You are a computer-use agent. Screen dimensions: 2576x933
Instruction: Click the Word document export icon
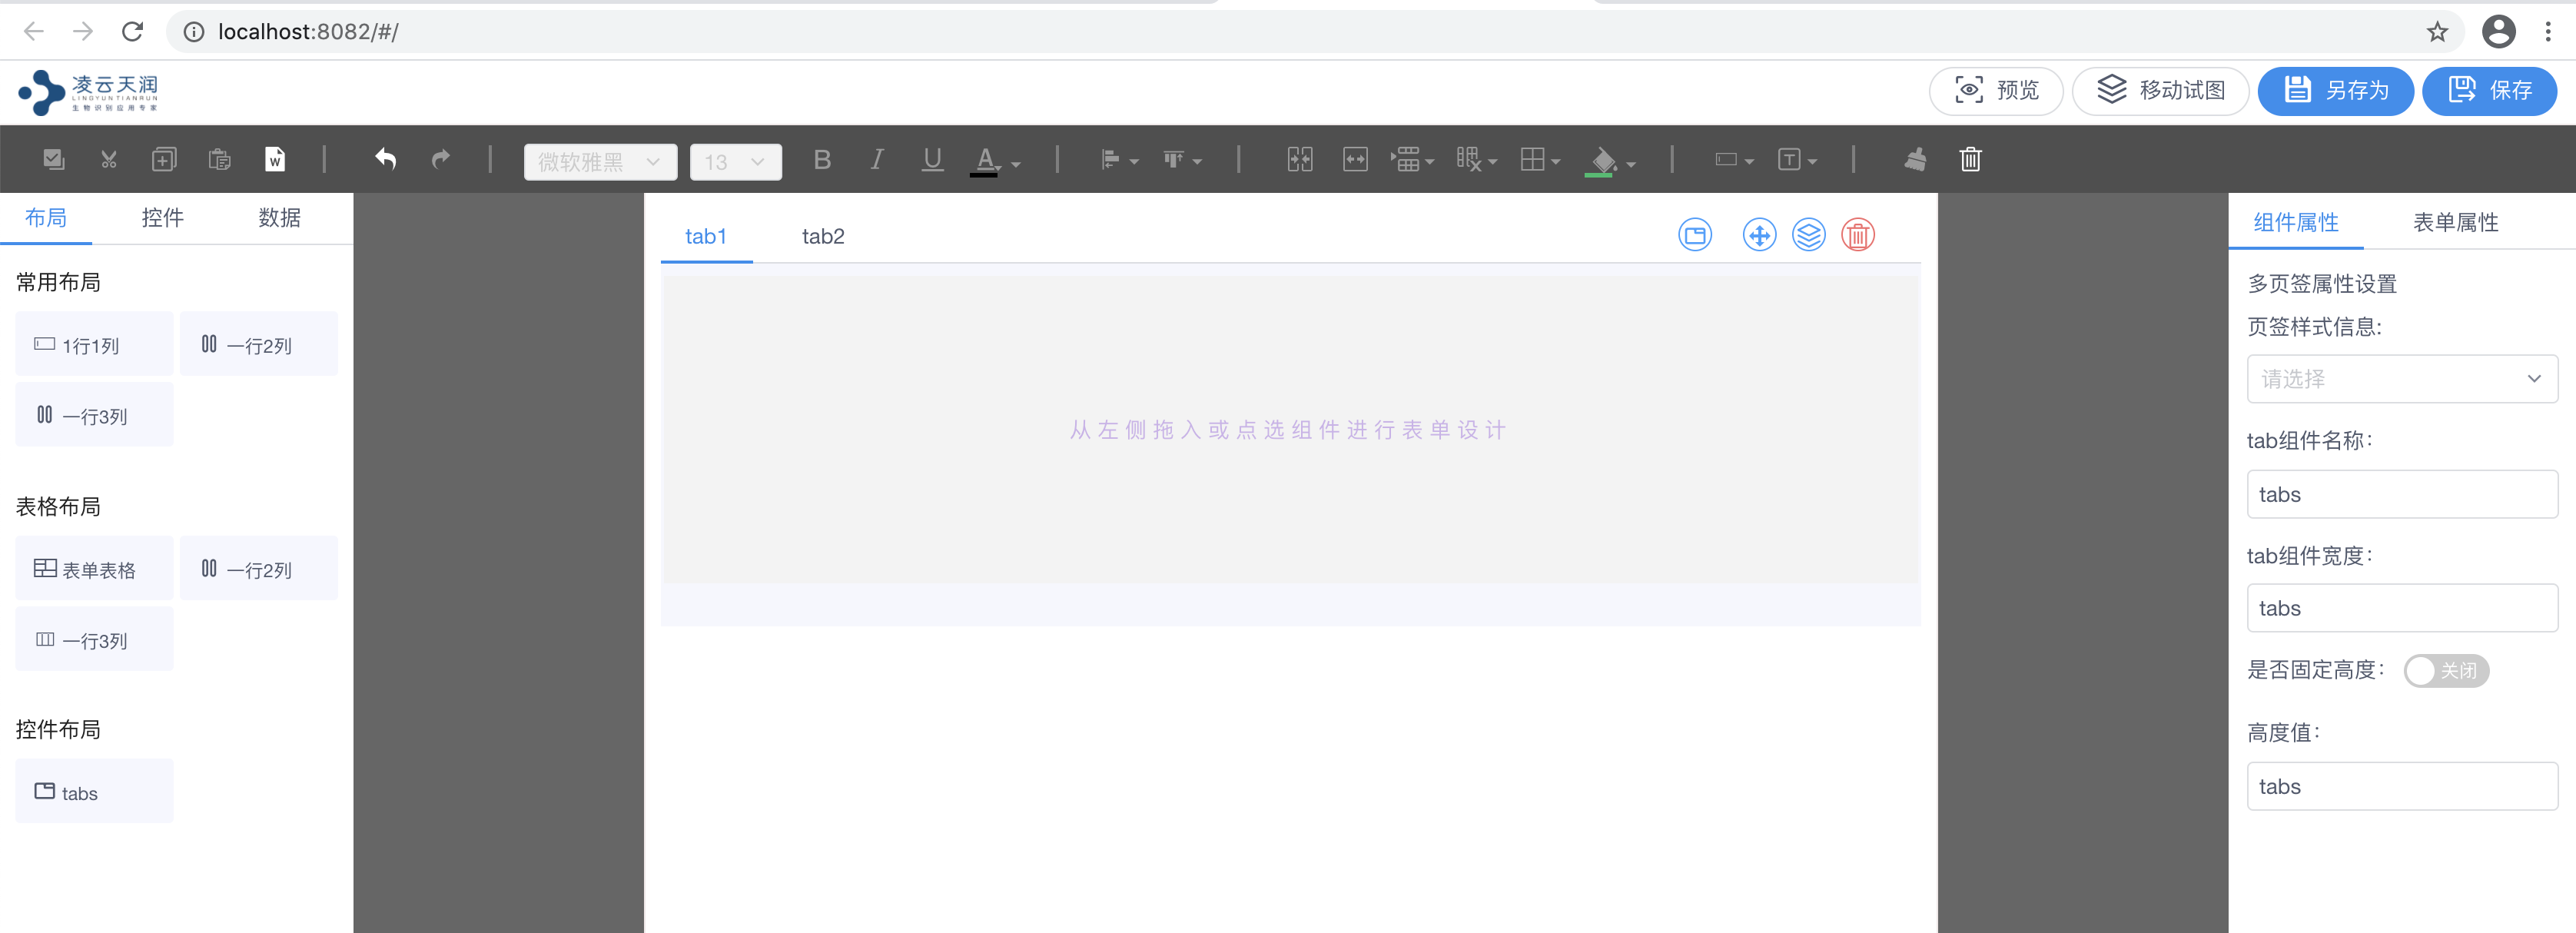point(274,159)
